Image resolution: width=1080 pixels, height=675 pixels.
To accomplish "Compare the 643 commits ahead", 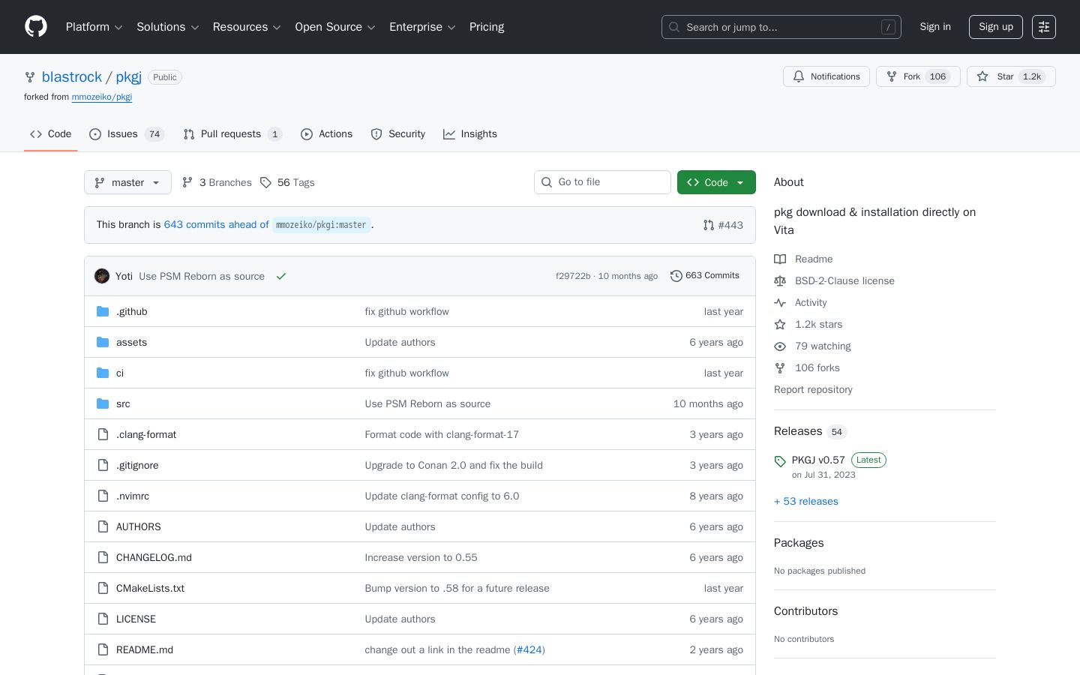I will pyautogui.click(x=216, y=225).
